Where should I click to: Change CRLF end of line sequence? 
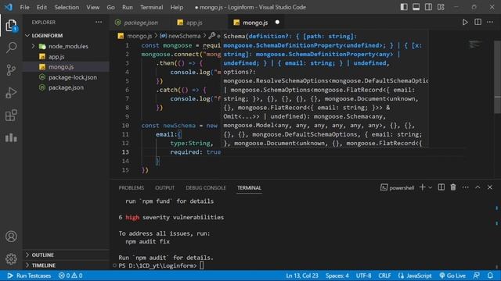(384, 276)
